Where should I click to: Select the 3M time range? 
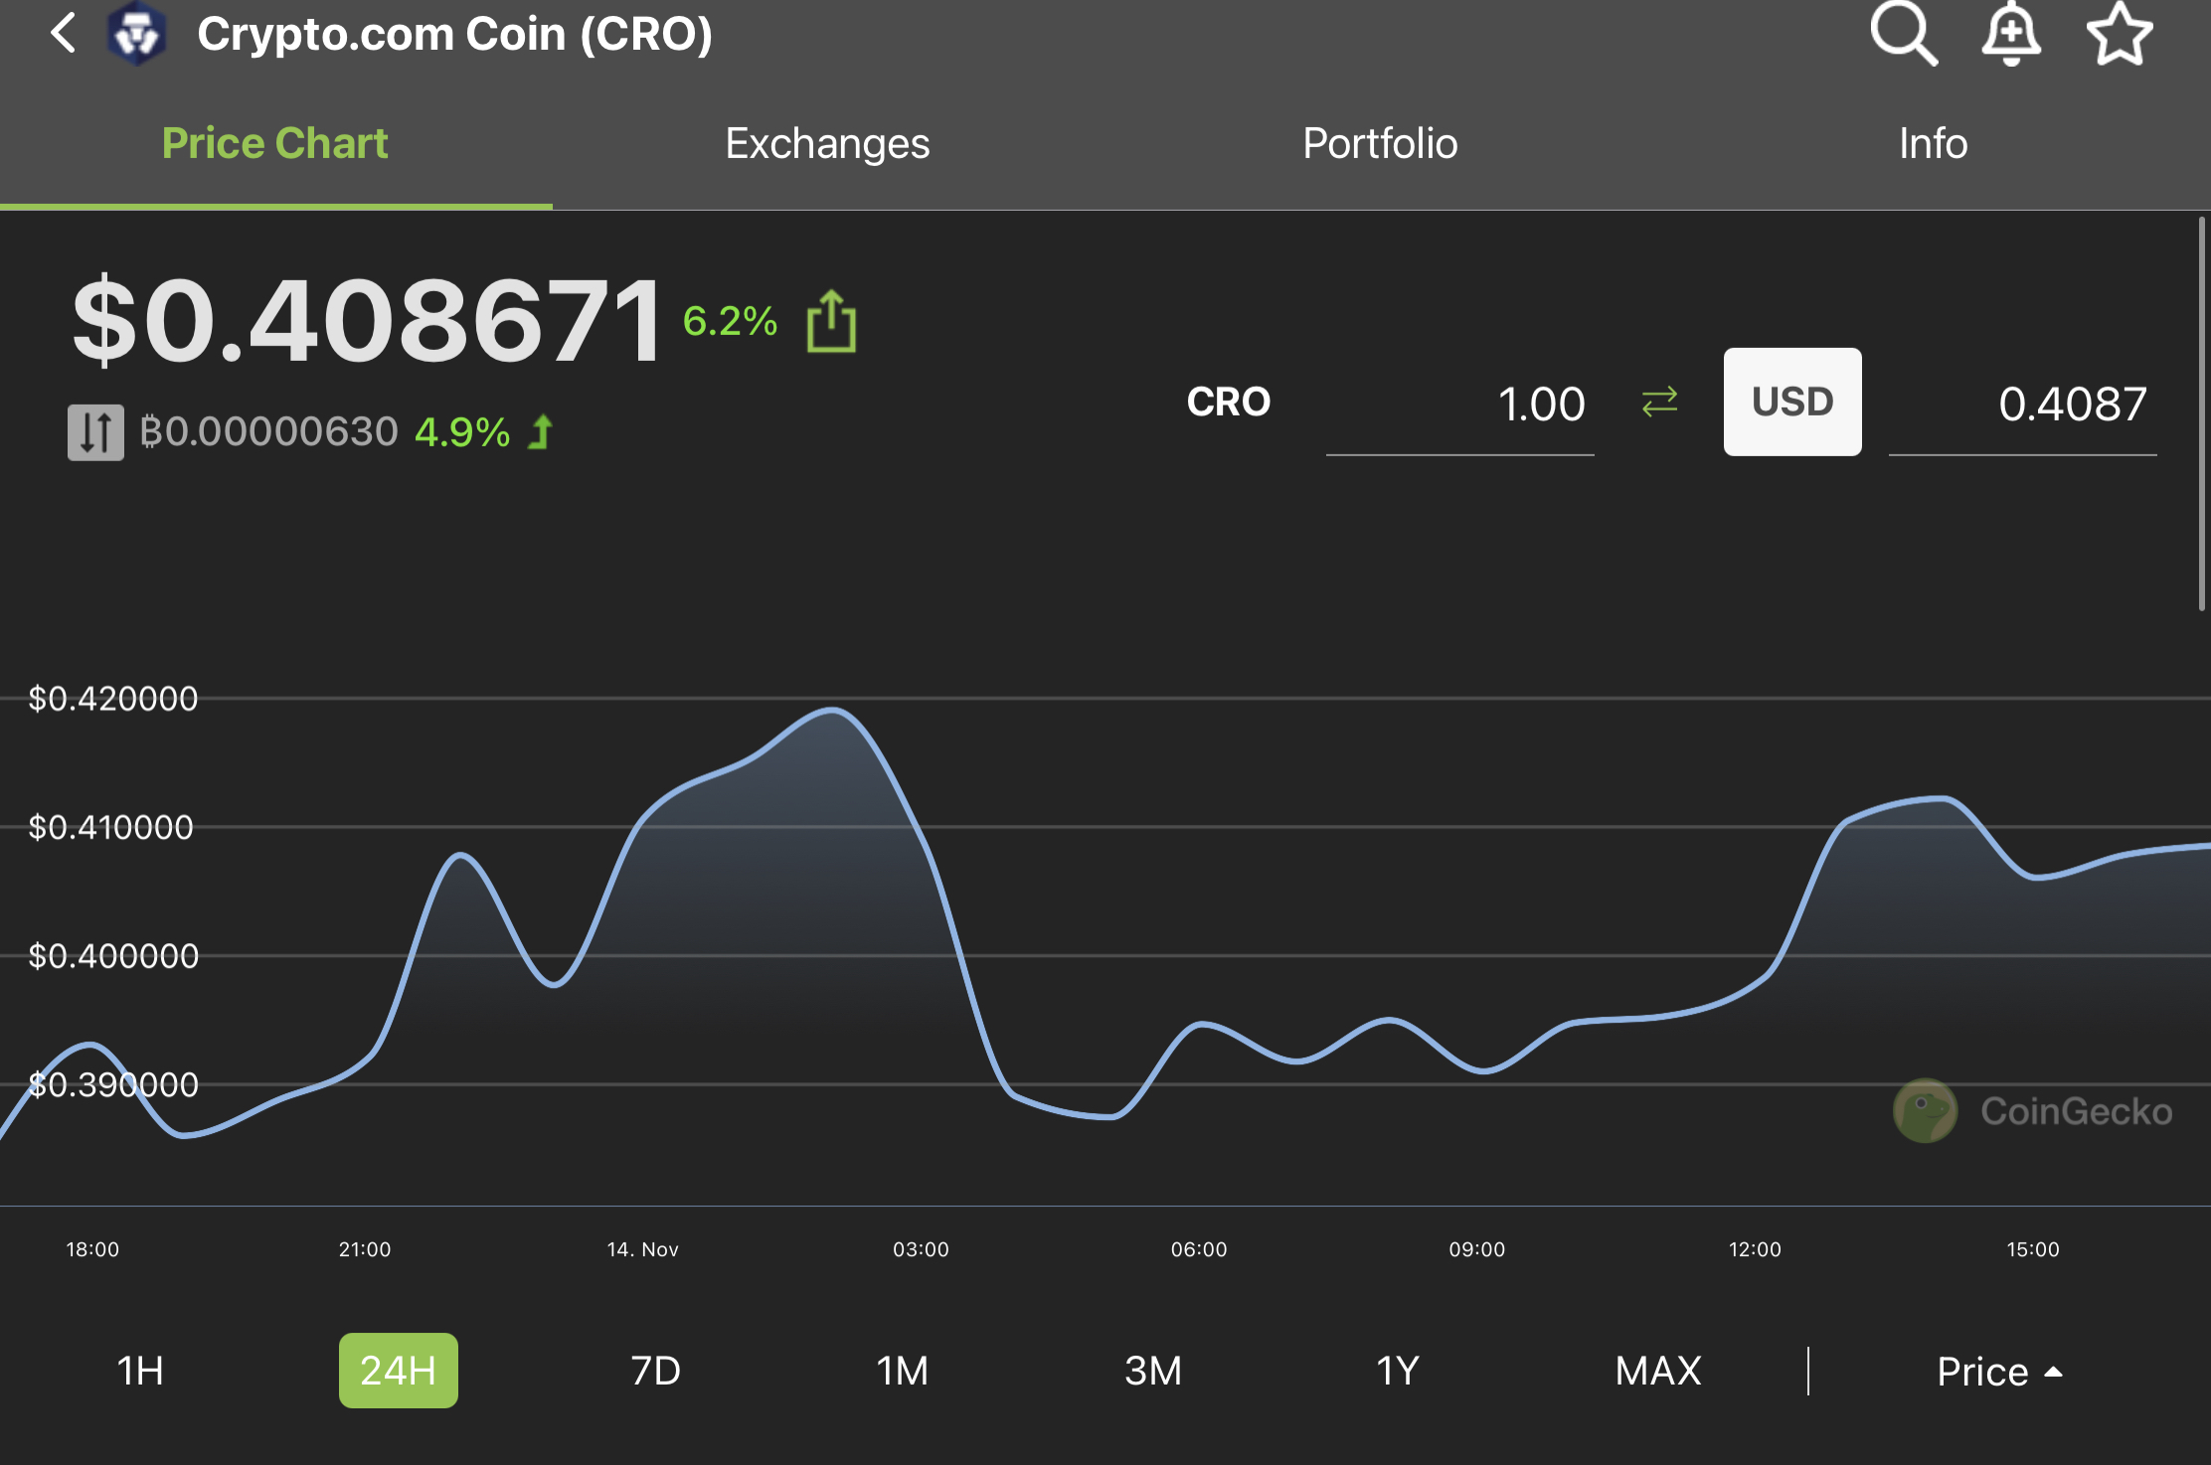tap(1153, 1371)
